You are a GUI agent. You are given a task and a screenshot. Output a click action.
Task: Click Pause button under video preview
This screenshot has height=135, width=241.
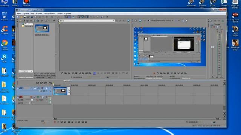[168, 73]
